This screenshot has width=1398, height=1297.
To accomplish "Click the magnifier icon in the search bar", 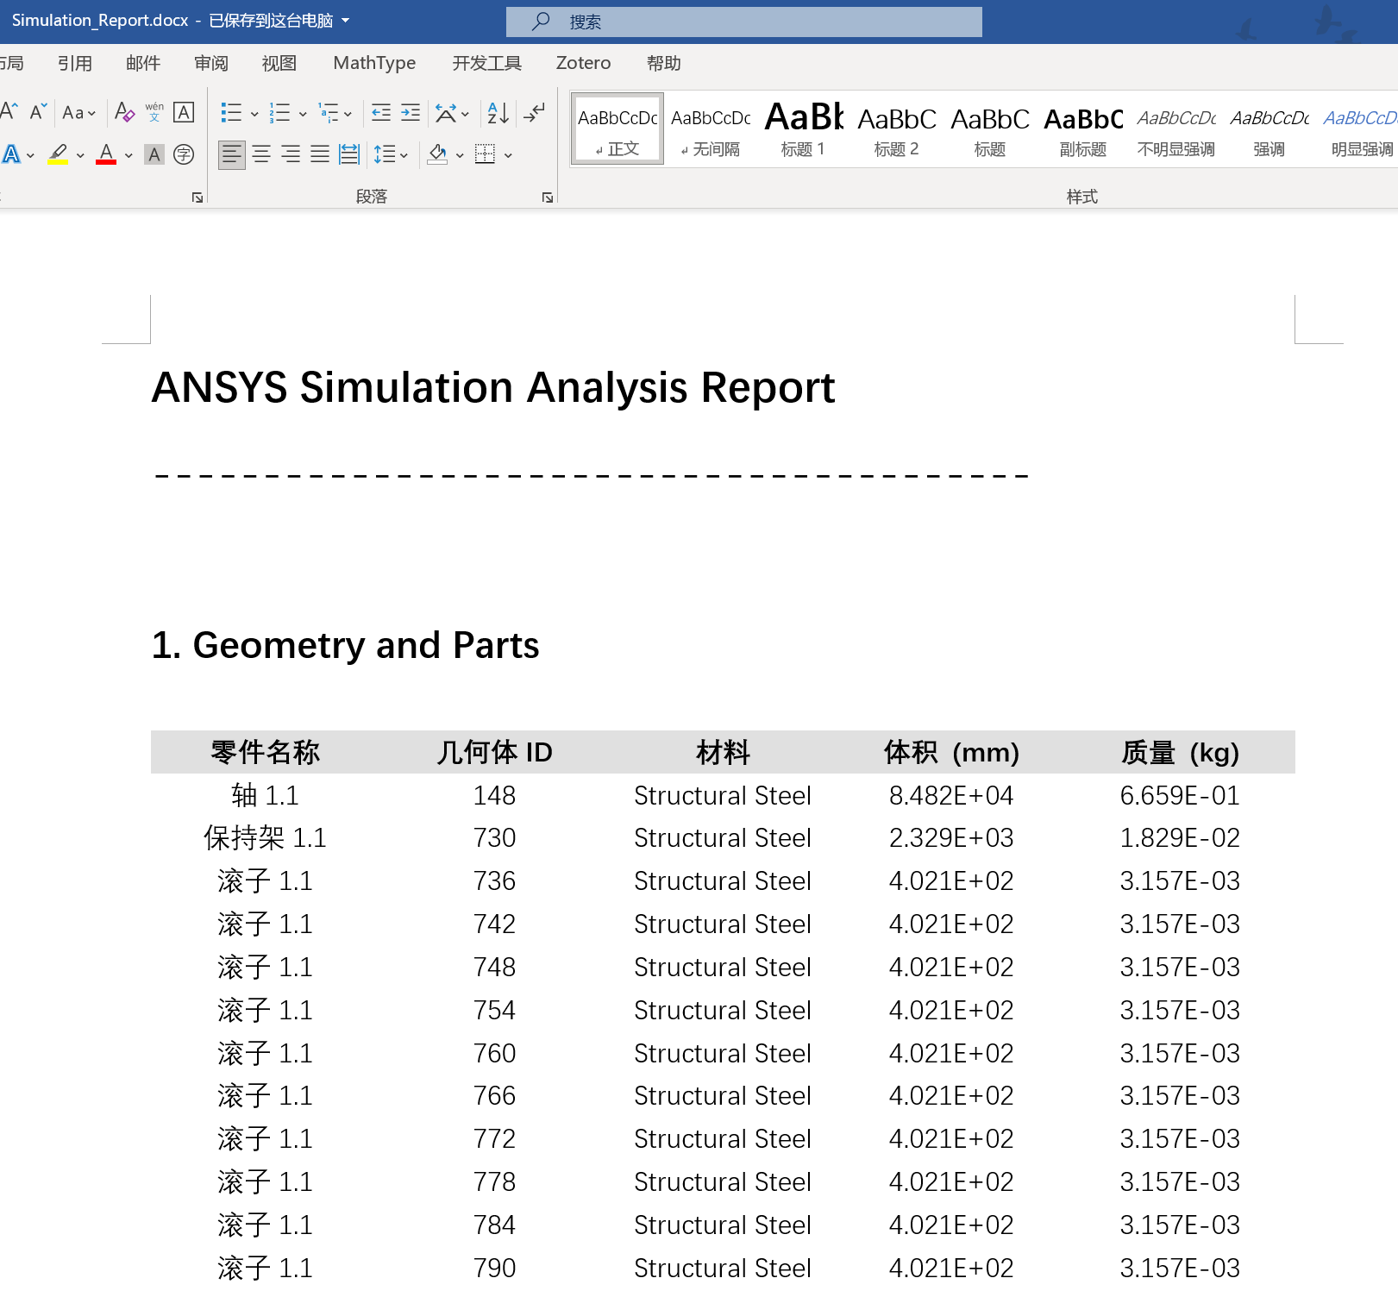I will (x=541, y=22).
